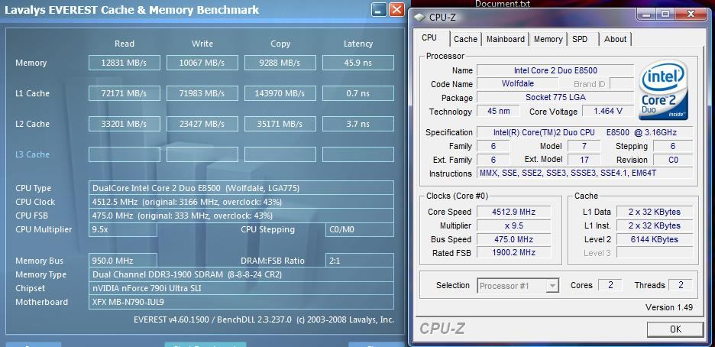Screen dimensions: 715x347
Task: Click the Multiplier x 9.5 field in CPU-Z
Action: (513, 225)
